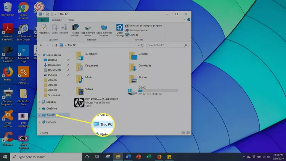
Task: Click the Access media dropdown
Action: click(x=75, y=30)
